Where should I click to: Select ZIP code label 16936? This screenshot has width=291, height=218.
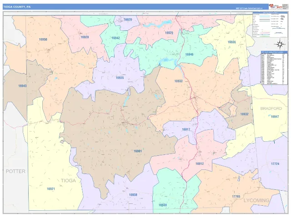(x=231, y=42)
